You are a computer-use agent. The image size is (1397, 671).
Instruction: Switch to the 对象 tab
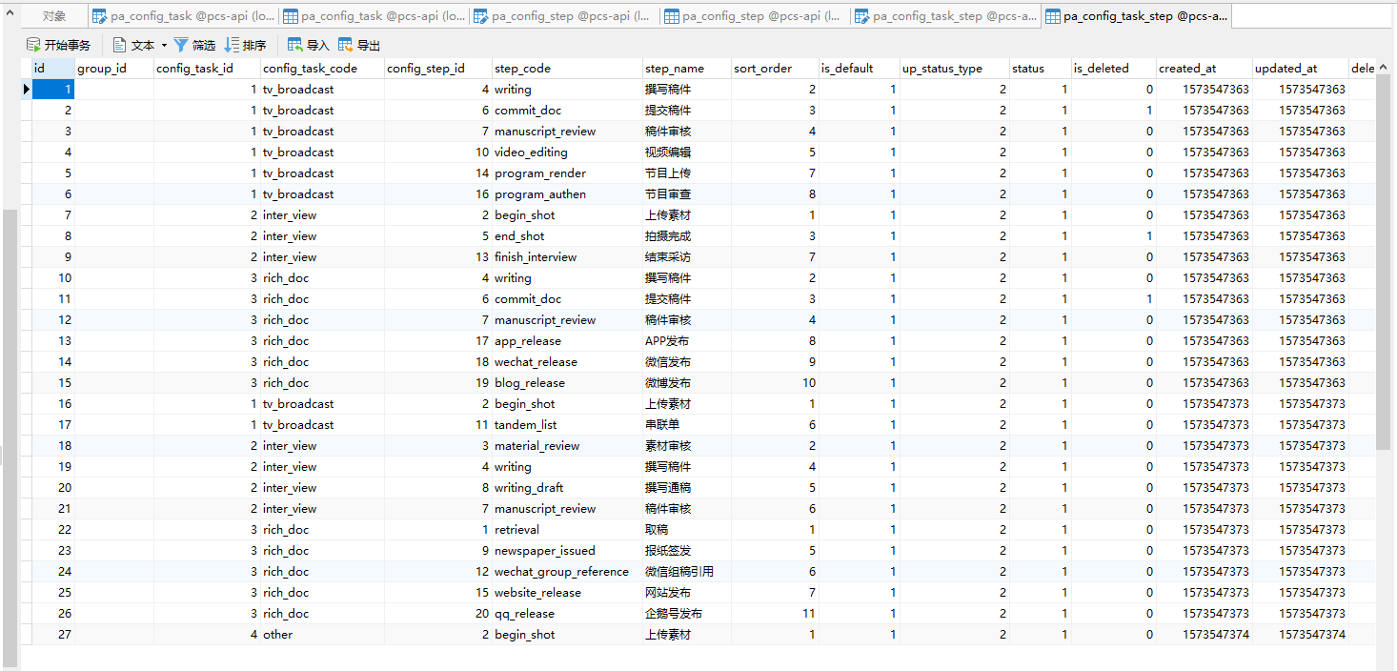click(54, 16)
